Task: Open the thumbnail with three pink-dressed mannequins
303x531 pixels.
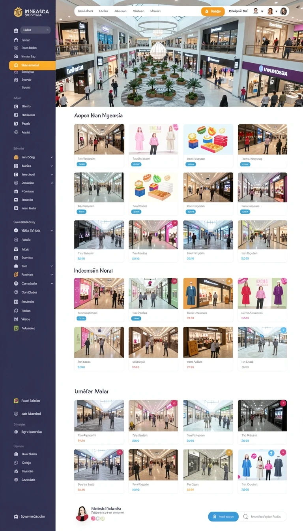Action: point(153,139)
